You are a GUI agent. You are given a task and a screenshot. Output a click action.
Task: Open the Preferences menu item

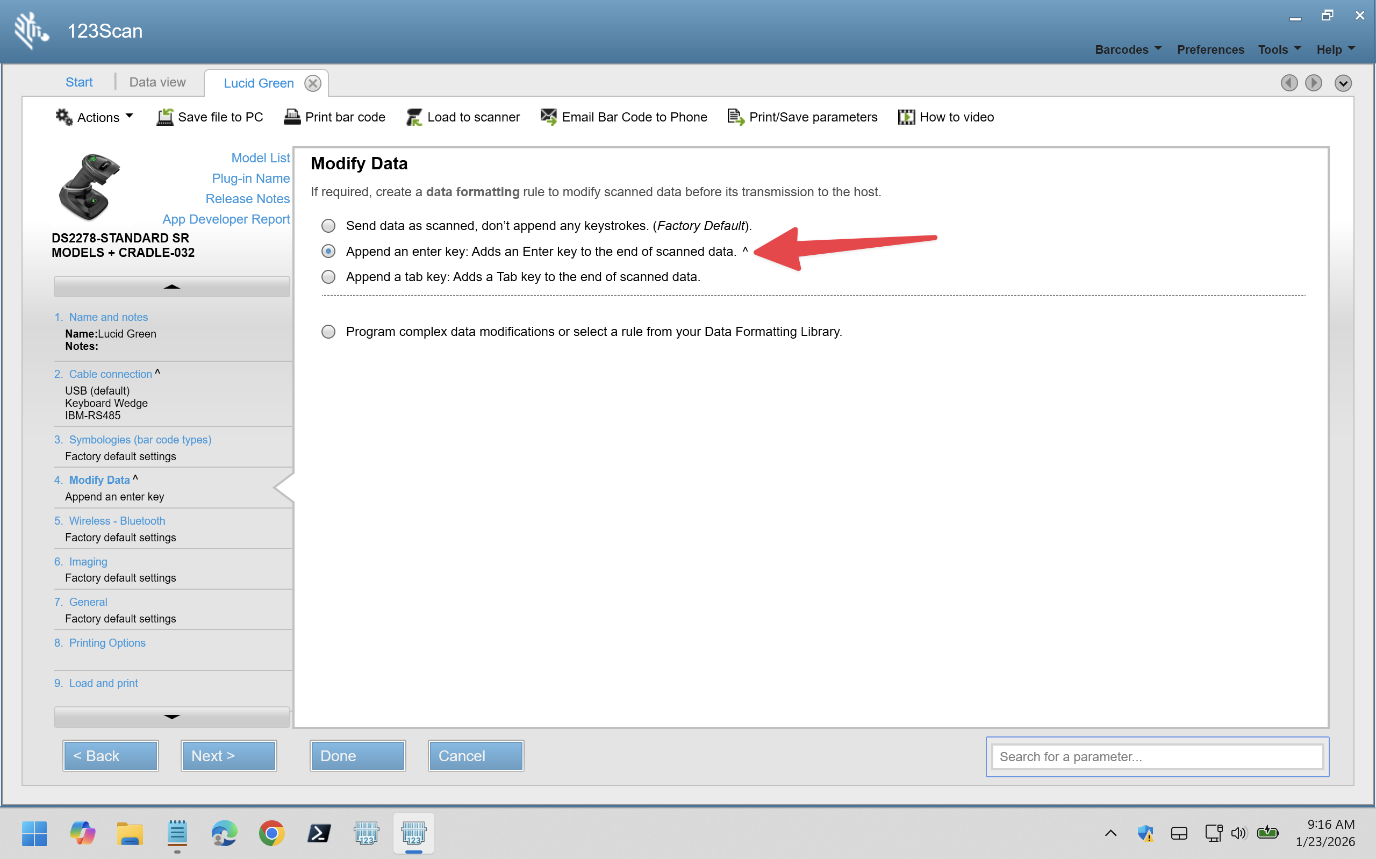(1209, 49)
